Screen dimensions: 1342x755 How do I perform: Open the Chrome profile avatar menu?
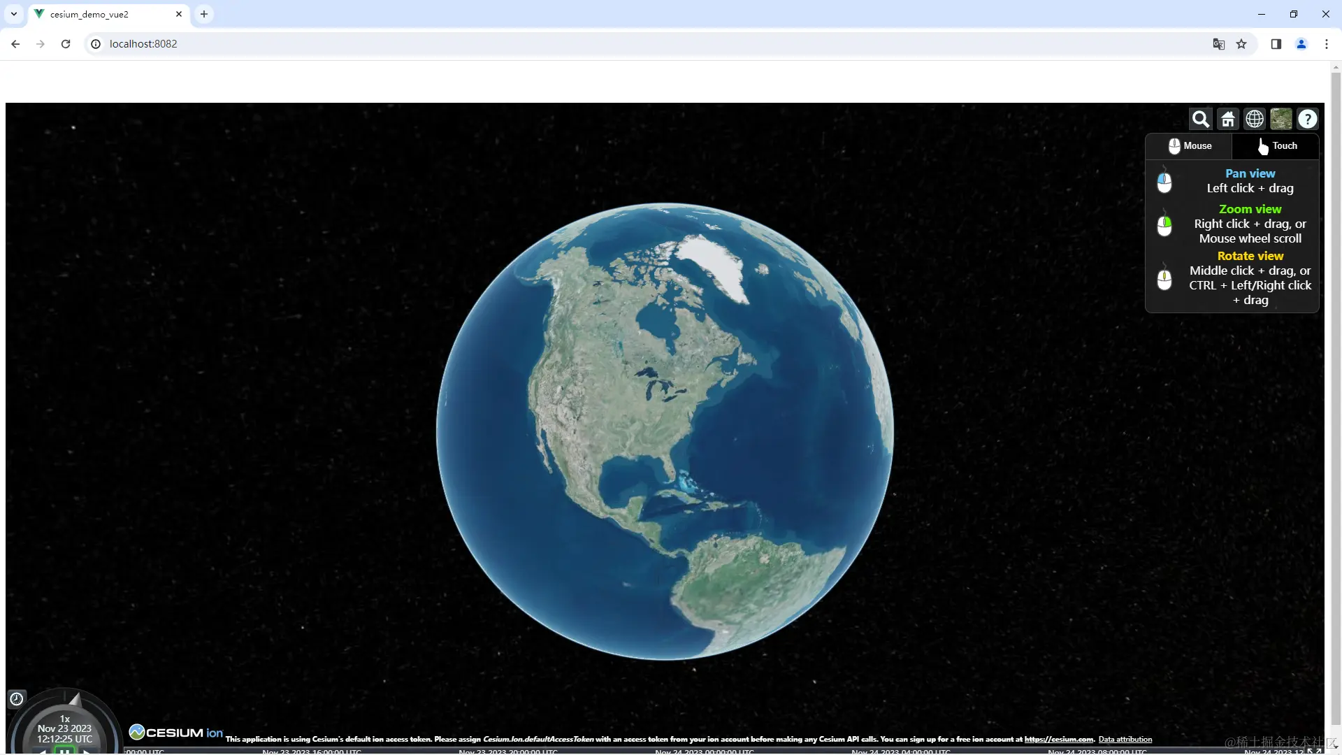click(1301, 44)
